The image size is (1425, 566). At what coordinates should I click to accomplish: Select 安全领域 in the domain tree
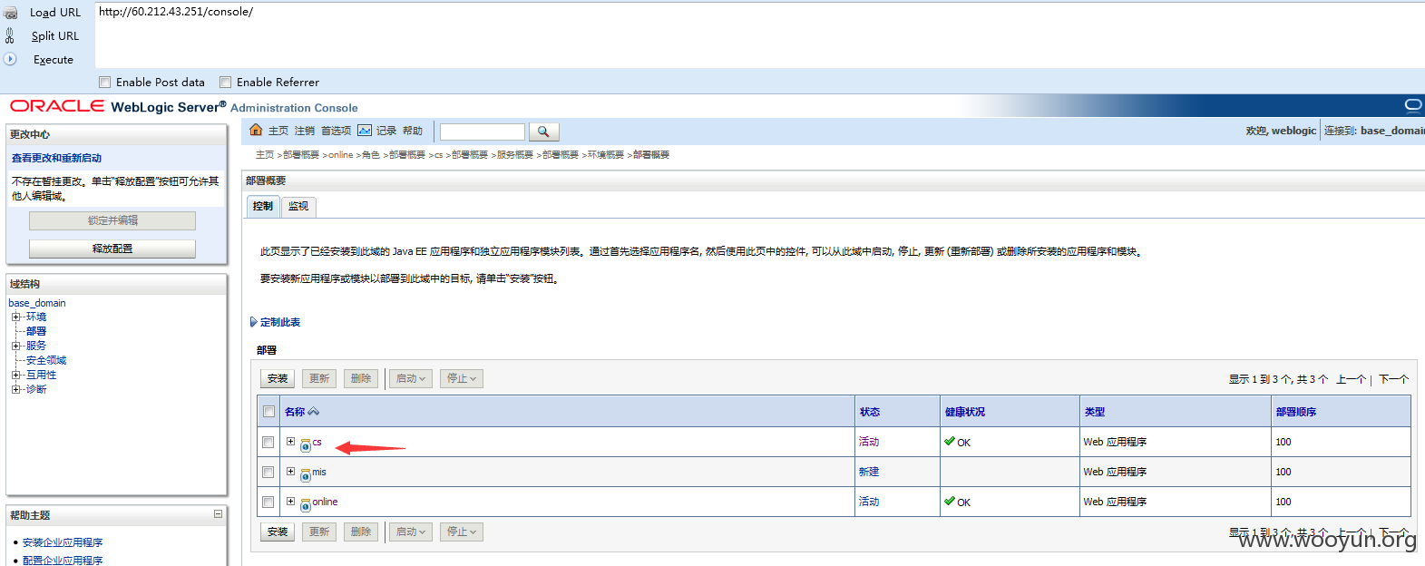(x=46, y=360)
